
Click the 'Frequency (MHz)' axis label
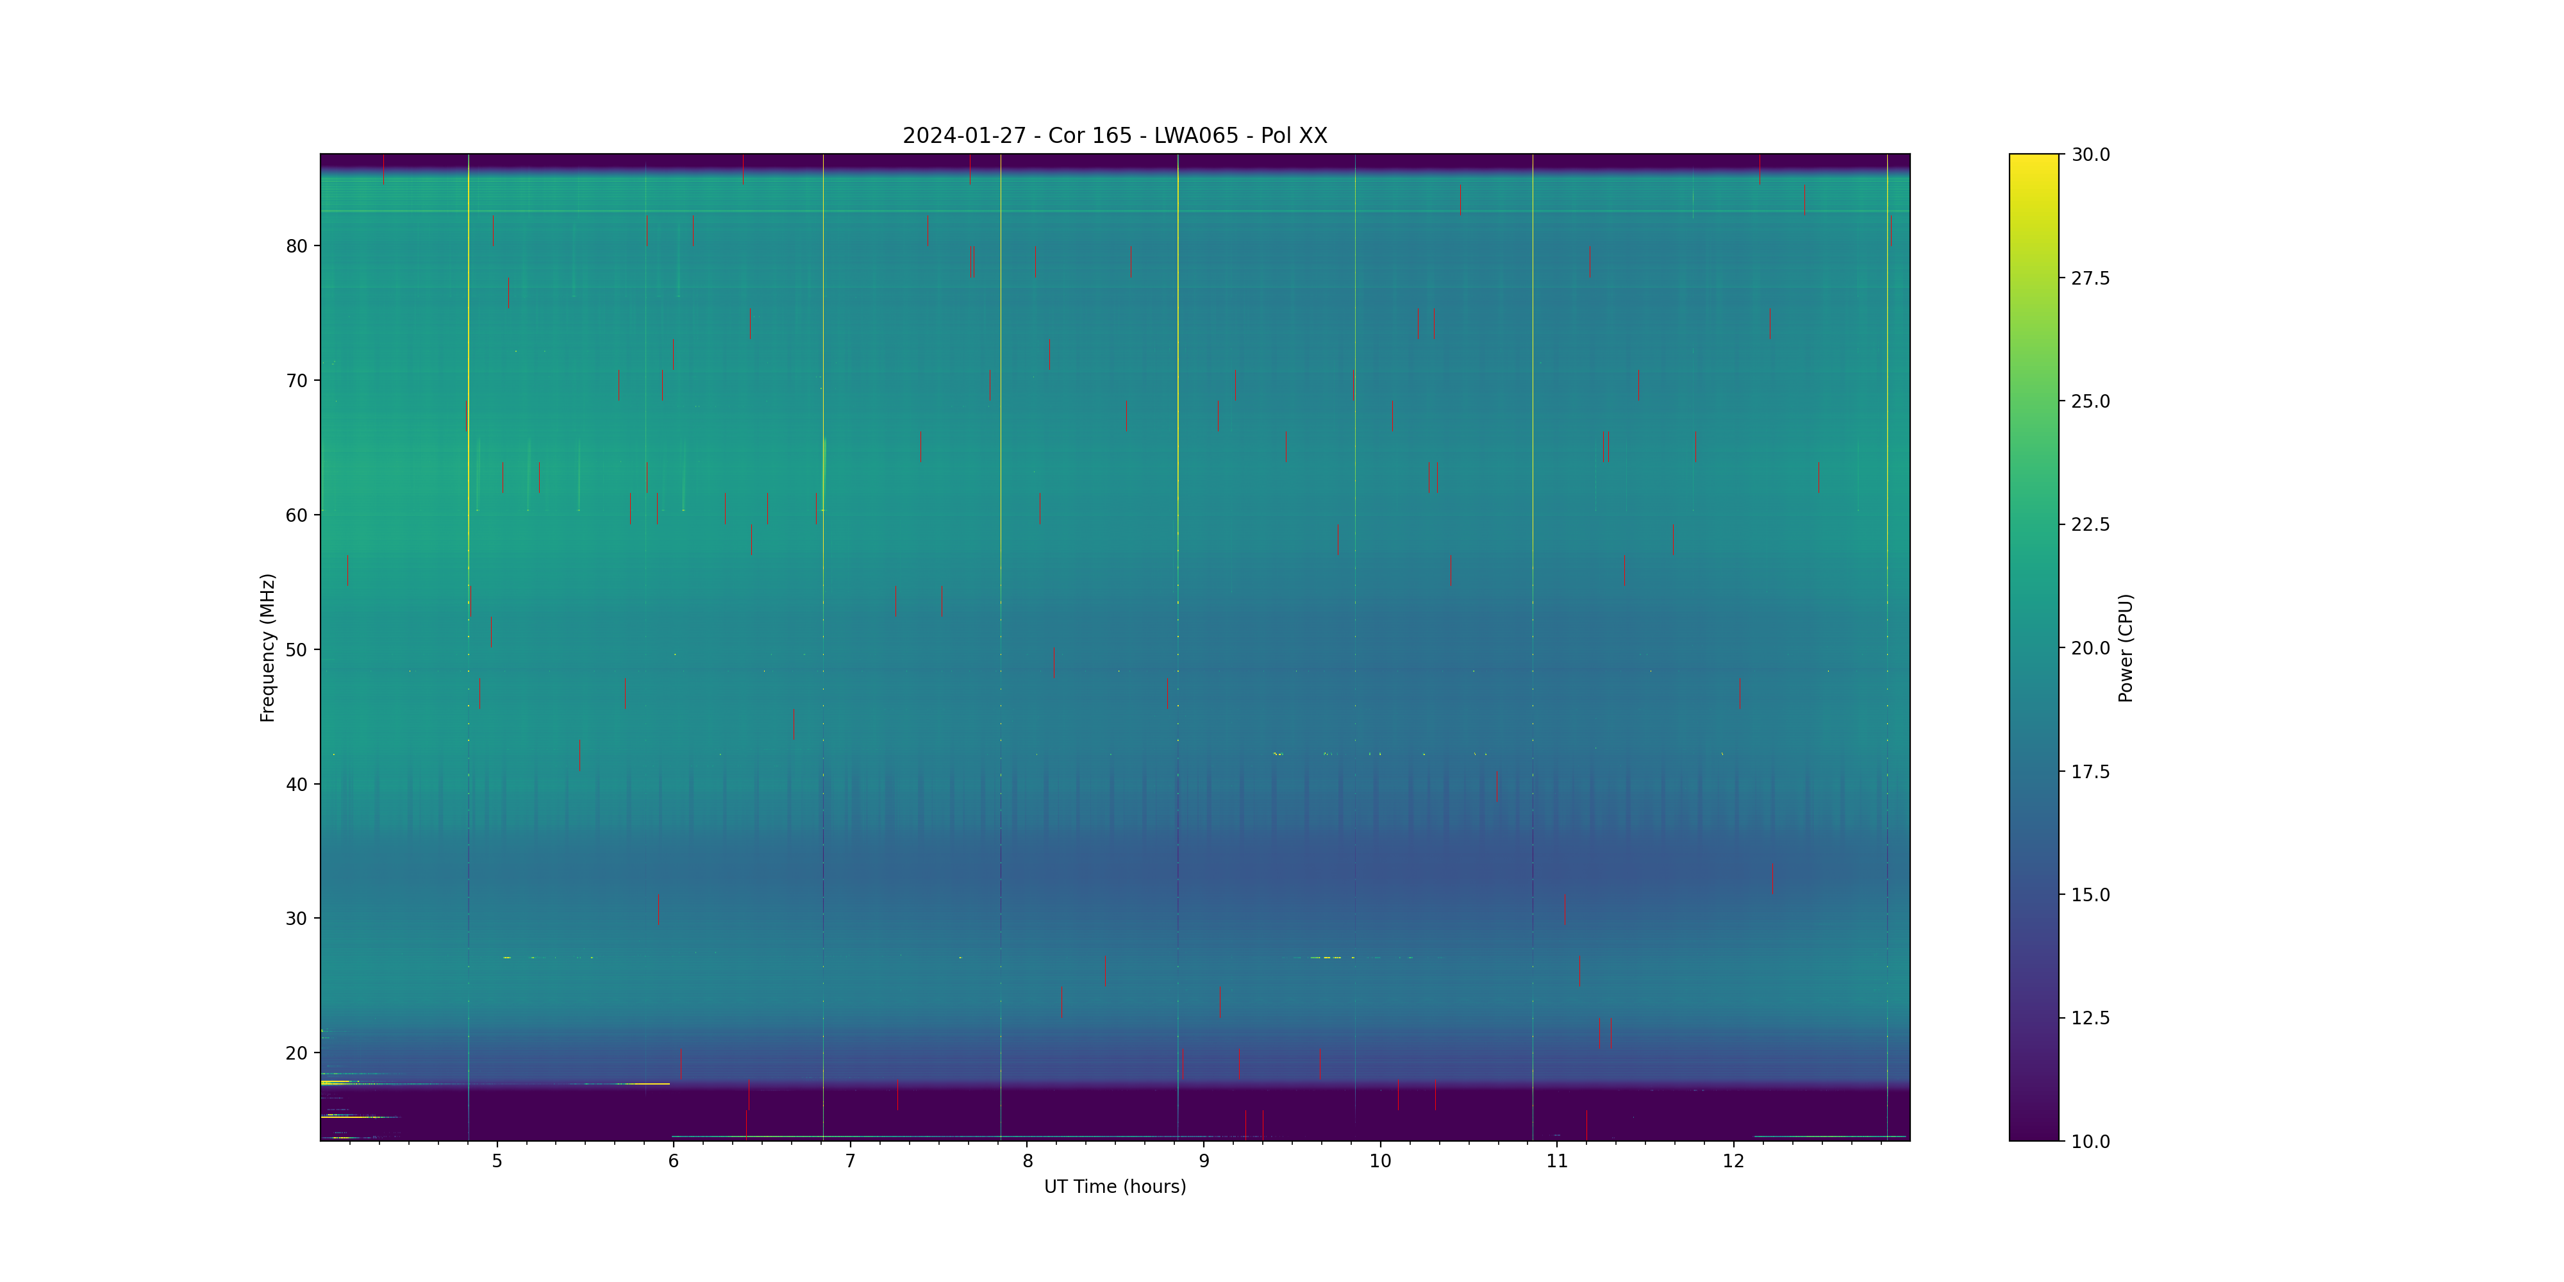click(x=267, y=647)
